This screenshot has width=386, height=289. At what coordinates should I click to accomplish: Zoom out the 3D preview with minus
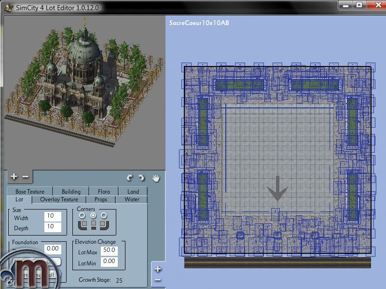click(x=26, y=176)
